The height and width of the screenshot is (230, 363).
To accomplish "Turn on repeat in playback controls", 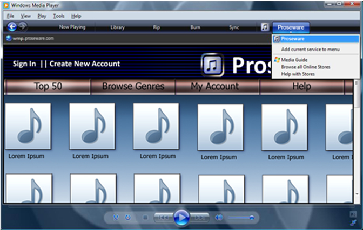I will [128, 217].
